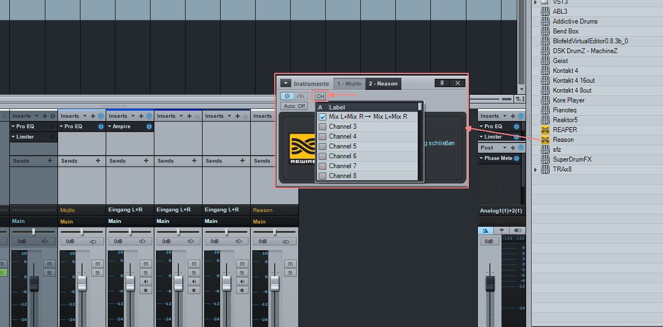Open Analog1(1)+2(1) master output selector

(501, 211)
